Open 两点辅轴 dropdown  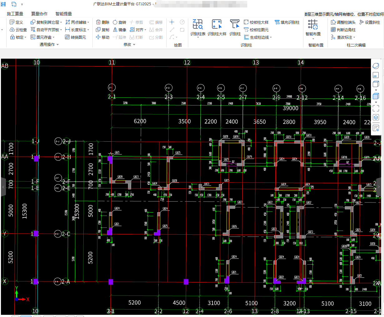88,22
